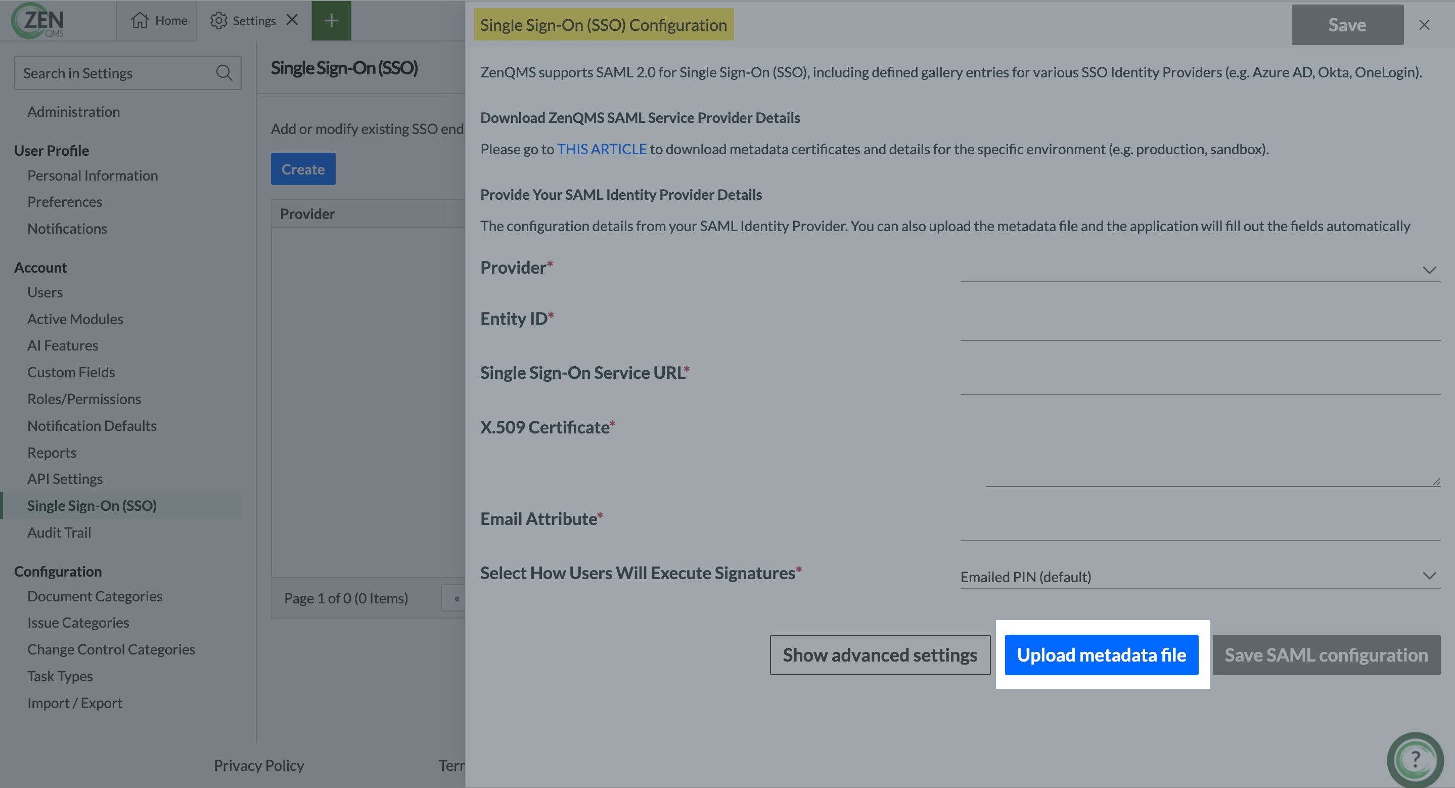Click the Single Sign-On Service URL field
This screenshot has width=1455, height=788.
[x=1200, y=380]
